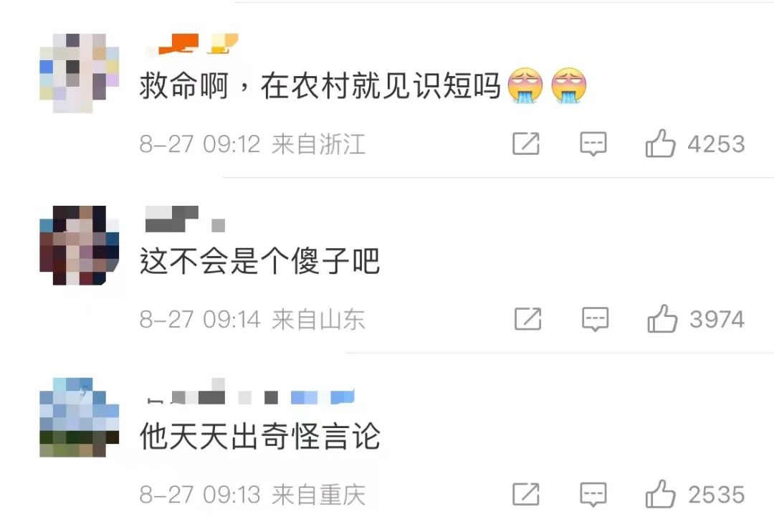
Task: Tap the 3974 like count
Action: tap(717, 319)
